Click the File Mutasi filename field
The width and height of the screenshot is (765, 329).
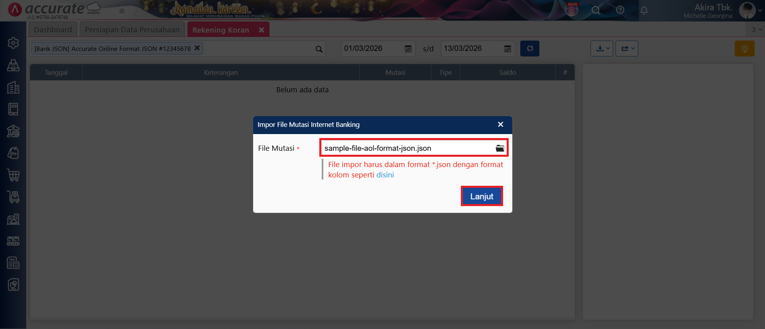pyautogui.click(x=407, y=148)
